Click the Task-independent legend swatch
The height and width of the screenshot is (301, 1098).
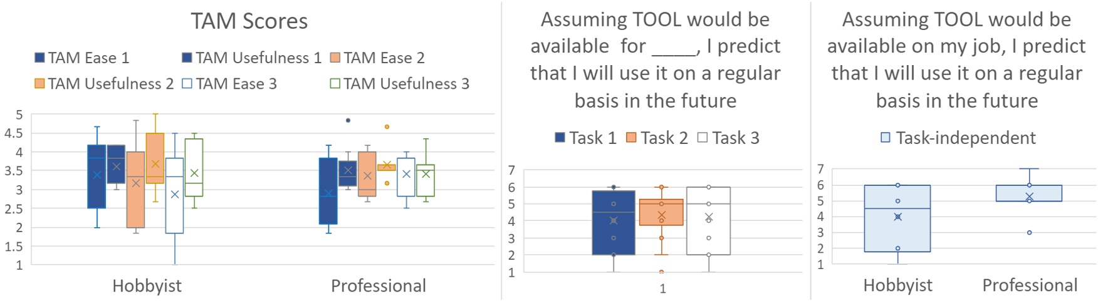coord(886,138)
